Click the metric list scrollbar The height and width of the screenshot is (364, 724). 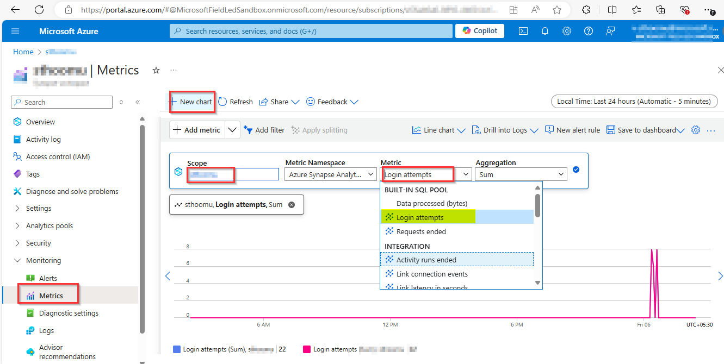click(538, 205)
